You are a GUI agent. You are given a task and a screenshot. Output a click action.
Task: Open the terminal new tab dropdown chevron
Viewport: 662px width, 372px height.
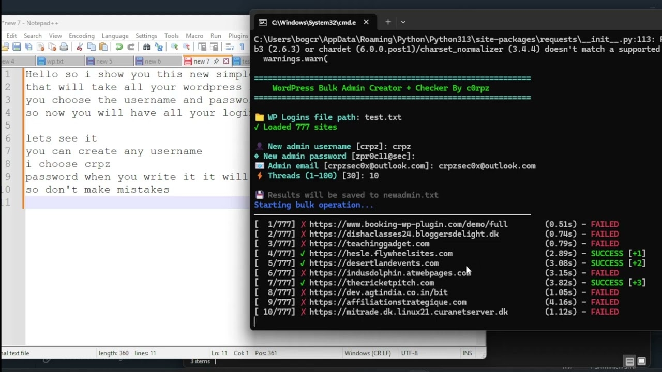403,22
